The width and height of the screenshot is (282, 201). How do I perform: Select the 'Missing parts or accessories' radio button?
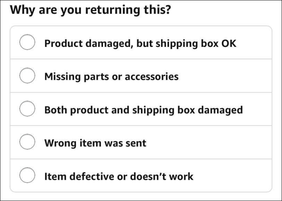[x=27, y=75]
